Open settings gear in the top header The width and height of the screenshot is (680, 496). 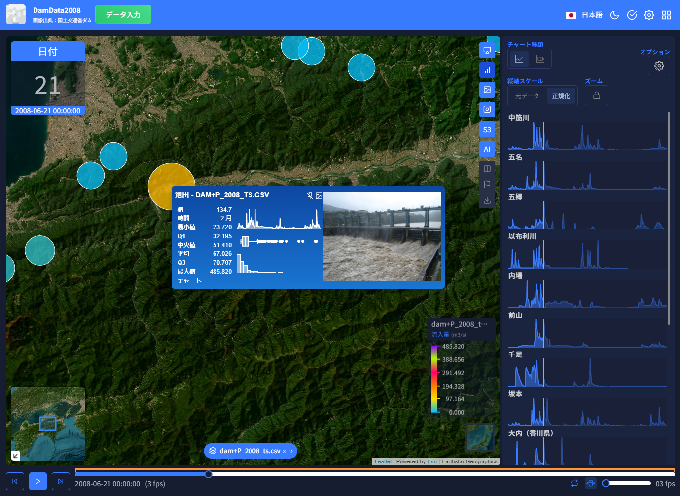[649, 15]
